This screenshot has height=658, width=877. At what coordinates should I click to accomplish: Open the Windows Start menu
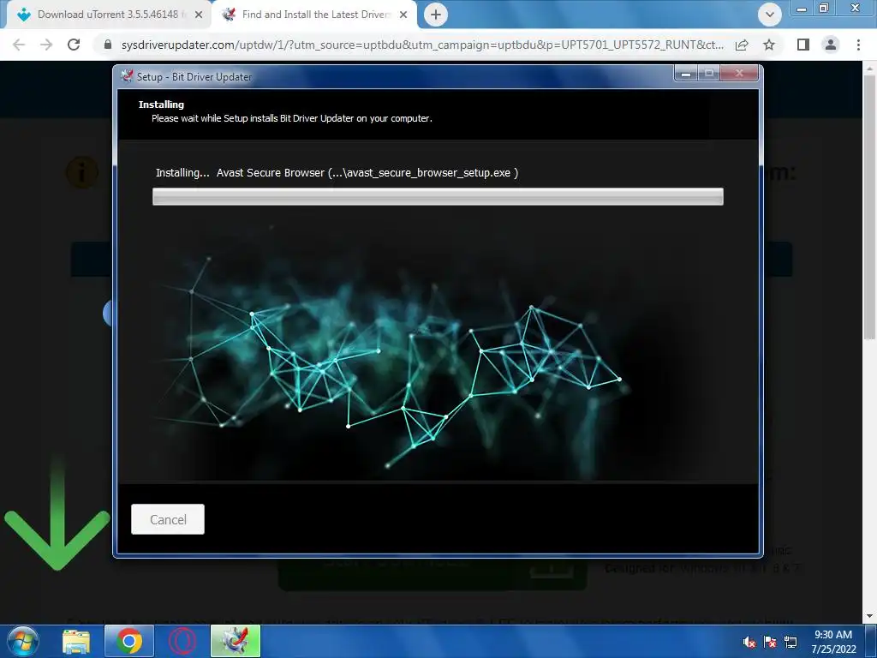click(x=21, y=641)
